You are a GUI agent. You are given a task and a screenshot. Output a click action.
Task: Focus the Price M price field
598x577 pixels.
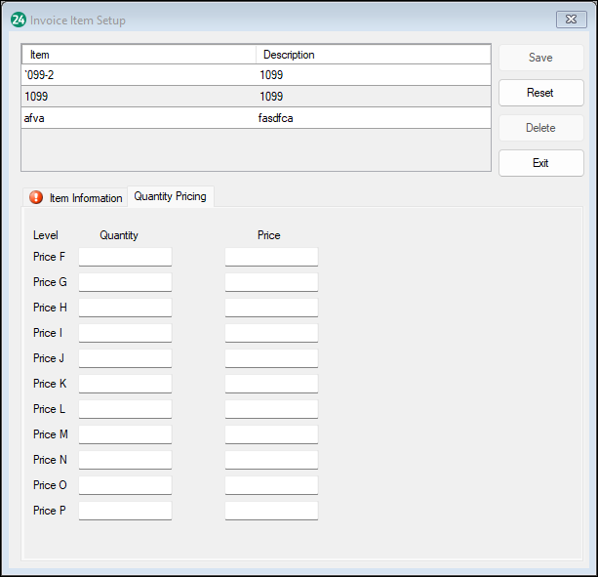pyautogui.click(x=271, y=434)
